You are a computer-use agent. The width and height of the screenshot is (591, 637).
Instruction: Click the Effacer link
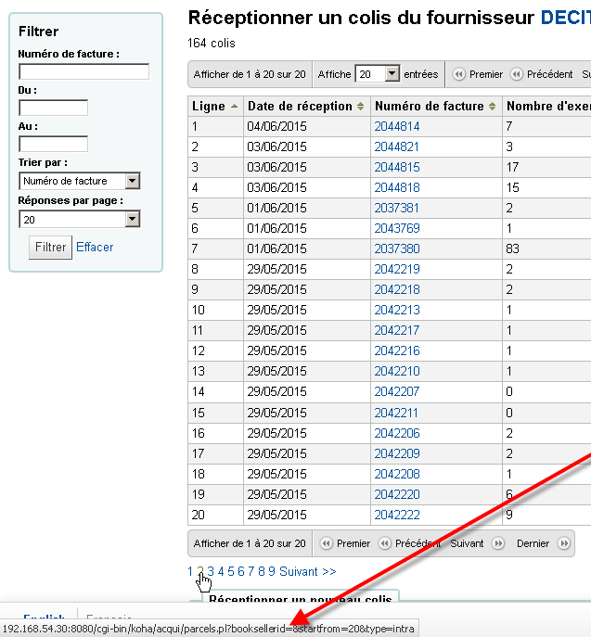pos(95,247)
